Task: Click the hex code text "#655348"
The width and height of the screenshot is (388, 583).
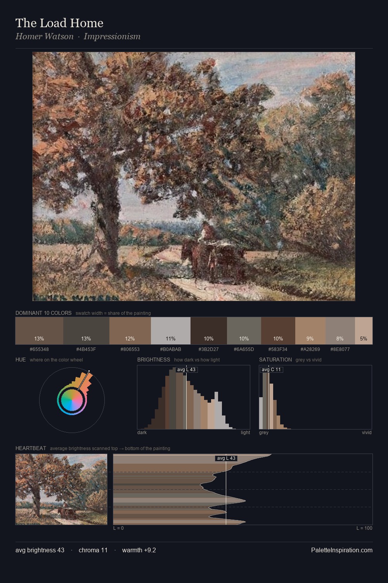Action: tap(39, 349)
